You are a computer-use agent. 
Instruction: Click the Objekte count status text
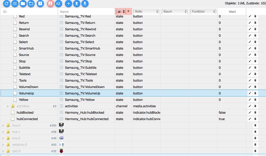[x=245, y=3]
